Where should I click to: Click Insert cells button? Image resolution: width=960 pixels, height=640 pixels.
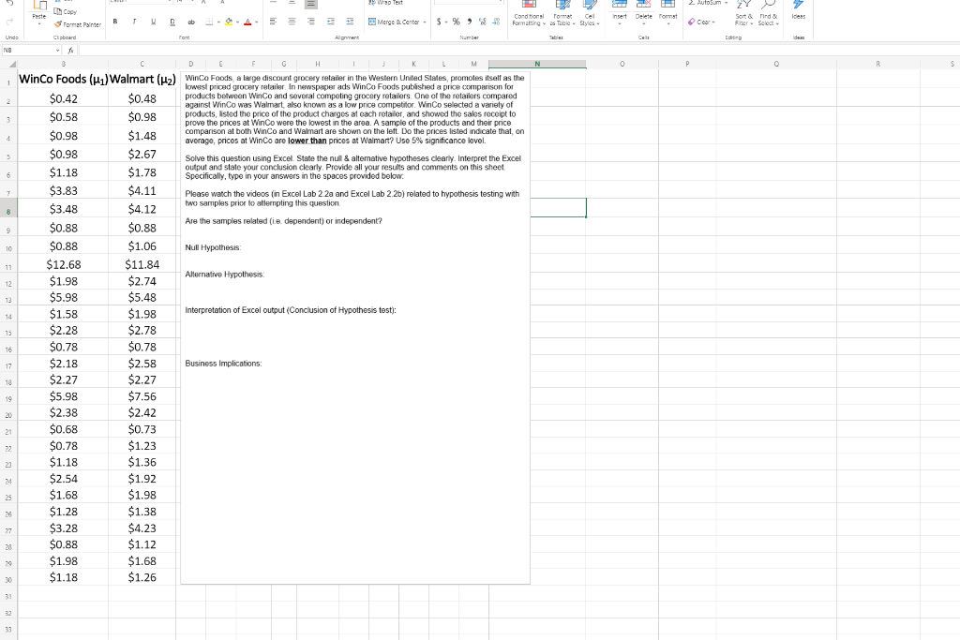[x=620, y=13]
